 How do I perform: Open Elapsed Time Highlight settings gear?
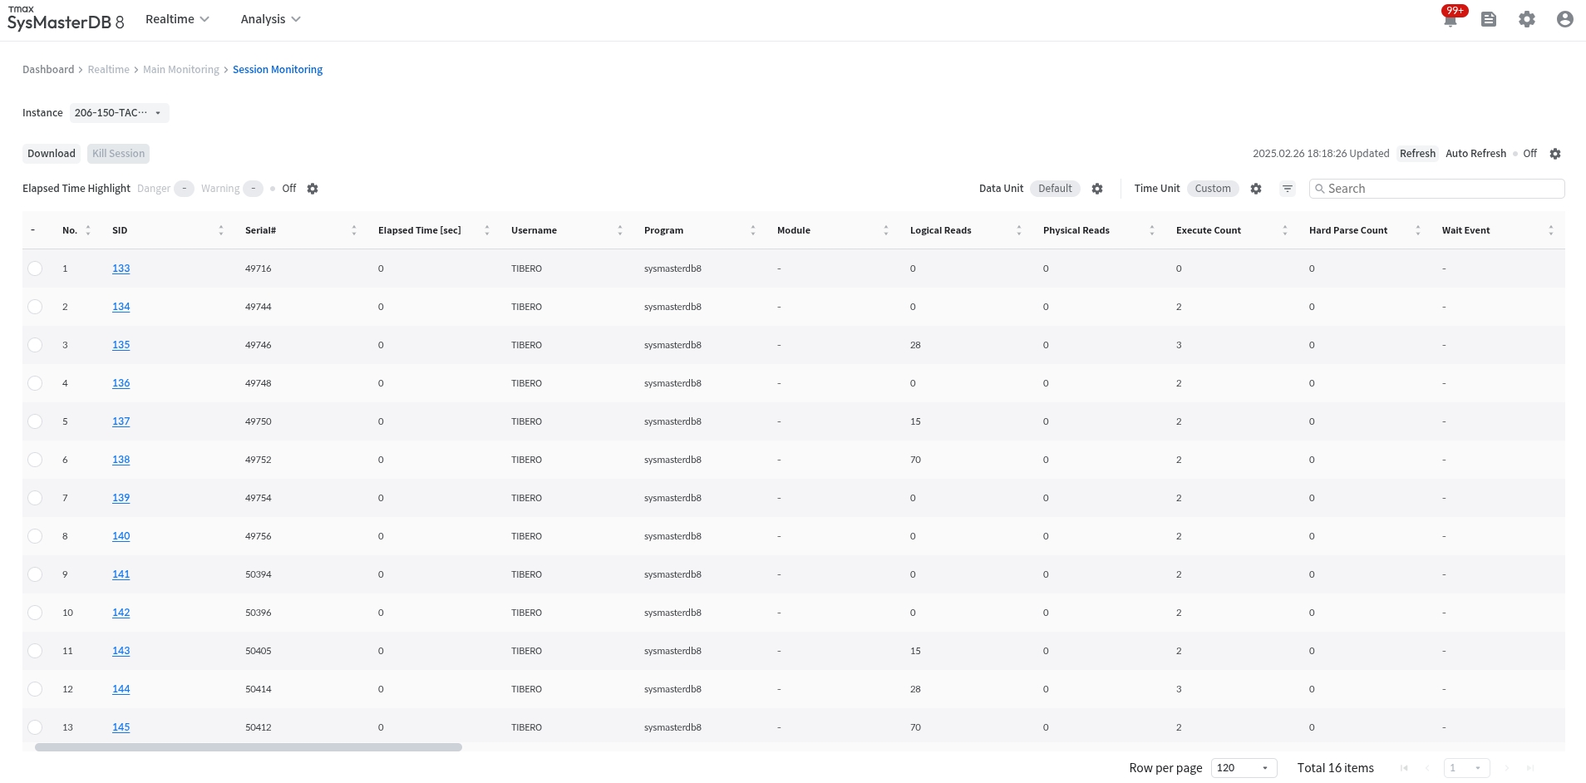313,189
